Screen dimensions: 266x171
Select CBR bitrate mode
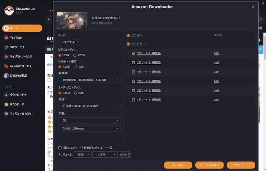tap(76, 67)
